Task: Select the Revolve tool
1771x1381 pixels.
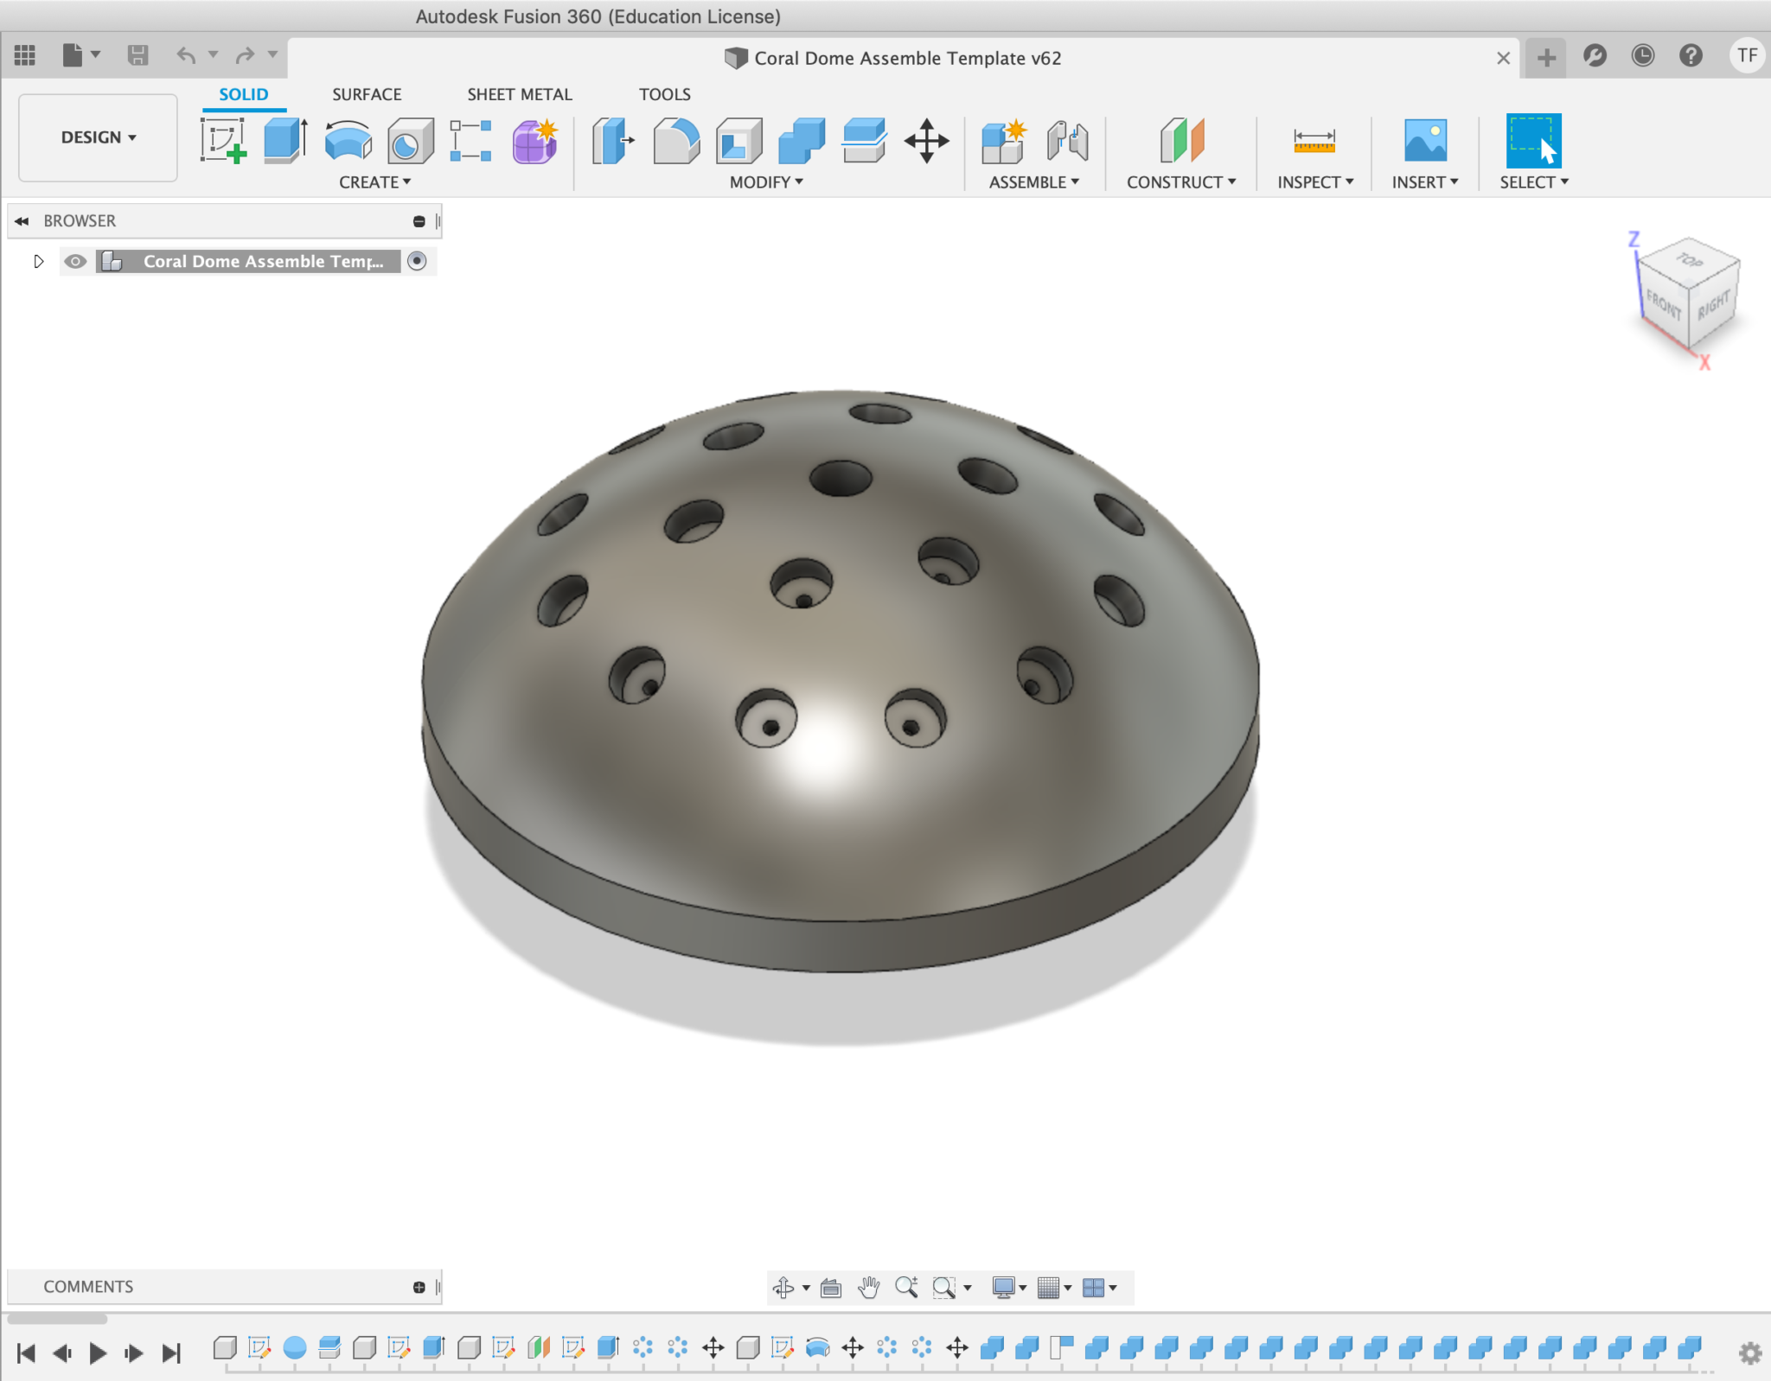Action: pos(348,141)
